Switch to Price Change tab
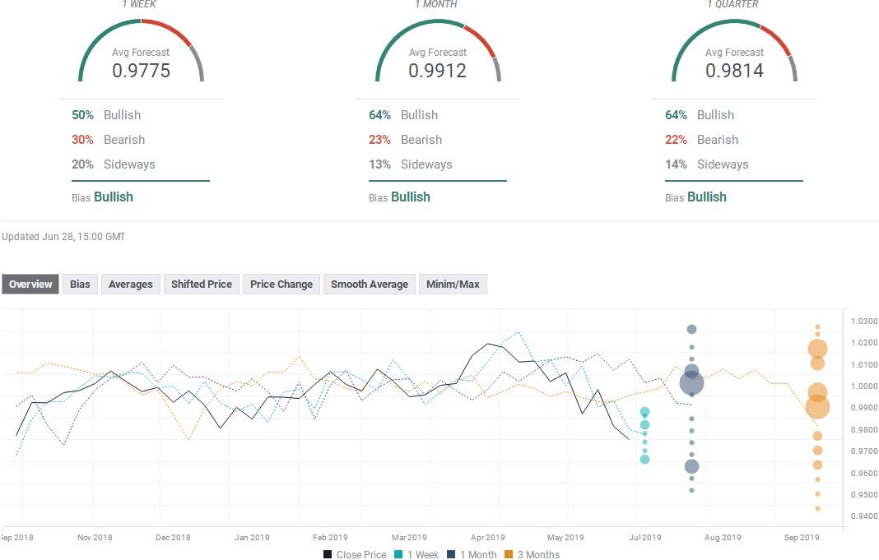This screenshot has height=560, width=879. (x=281, y=285)
